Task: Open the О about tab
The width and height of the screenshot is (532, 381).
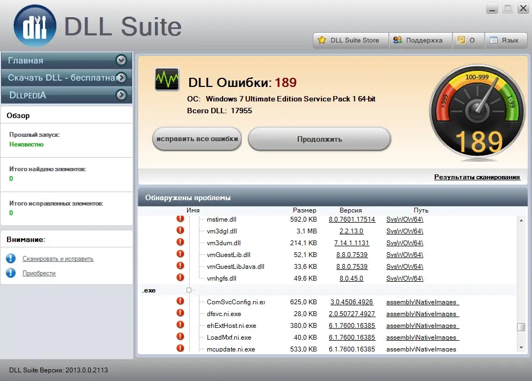Action: click(468, 40)
